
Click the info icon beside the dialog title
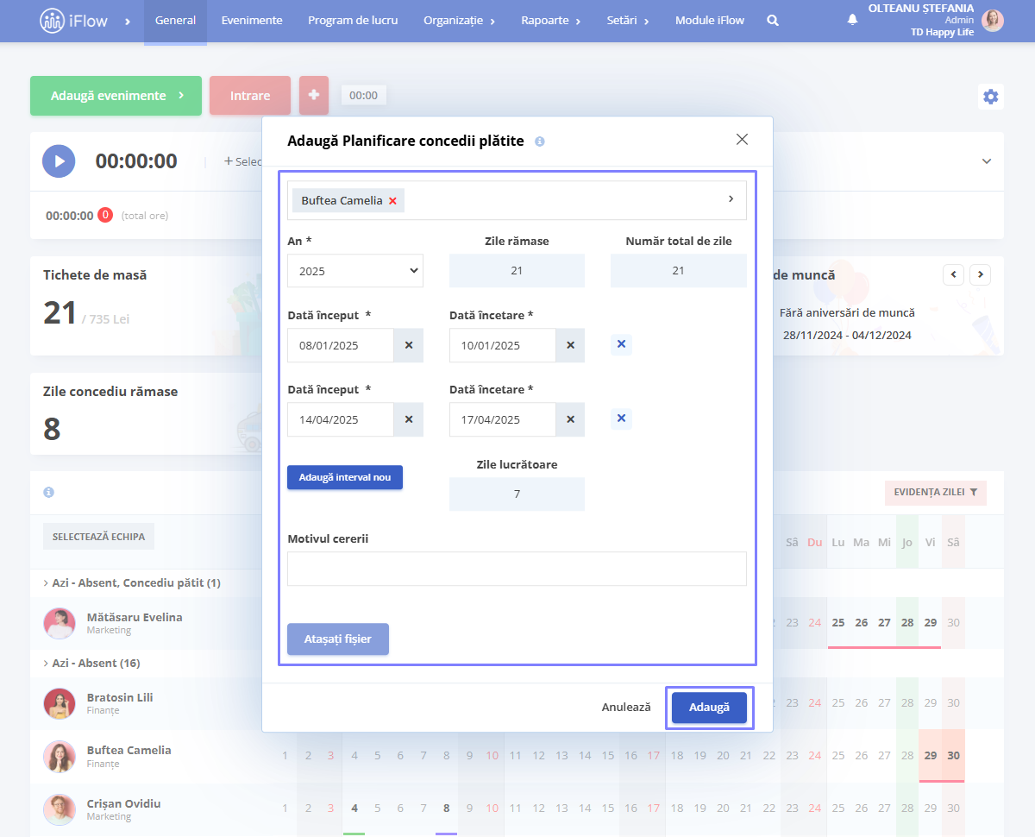[540, 142]
